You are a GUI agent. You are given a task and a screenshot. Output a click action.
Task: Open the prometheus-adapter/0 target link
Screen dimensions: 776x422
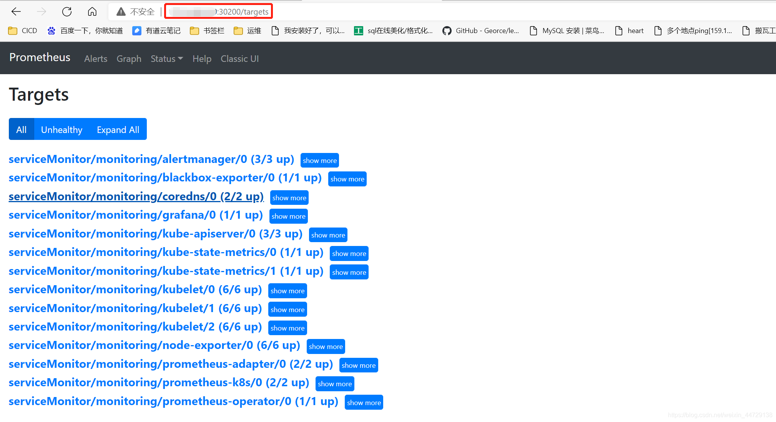point(171,364)
